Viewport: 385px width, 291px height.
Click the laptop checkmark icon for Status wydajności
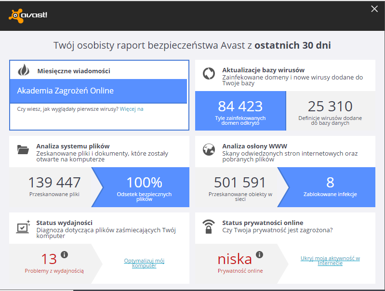[23, 226]
